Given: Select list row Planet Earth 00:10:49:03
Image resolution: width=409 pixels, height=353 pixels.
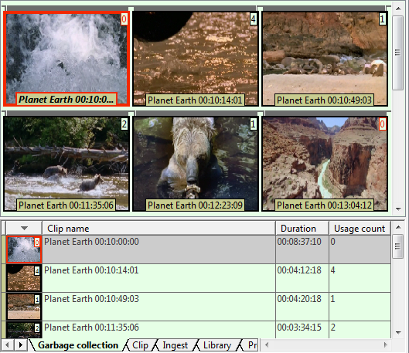Looking at the screenshot, I should click(x=196, y=307).
